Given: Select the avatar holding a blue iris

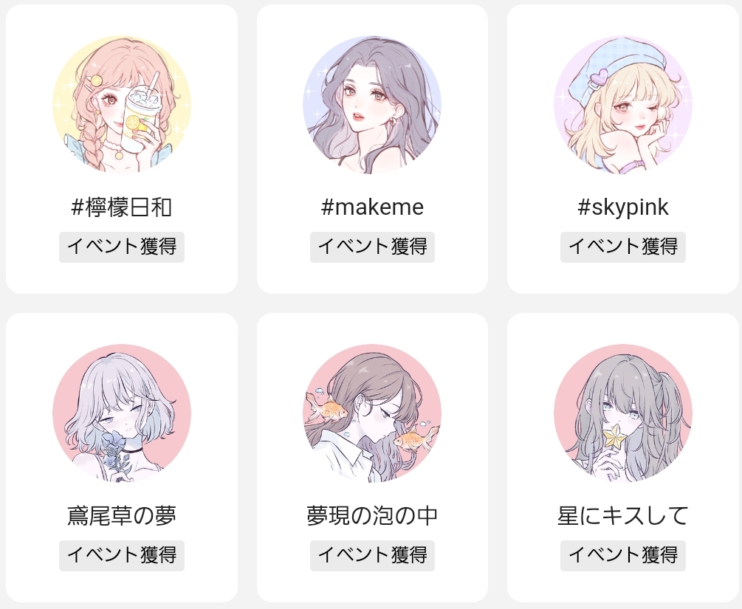Looking at the screenshot, I should pyautogui.click(x=122, y=413).
